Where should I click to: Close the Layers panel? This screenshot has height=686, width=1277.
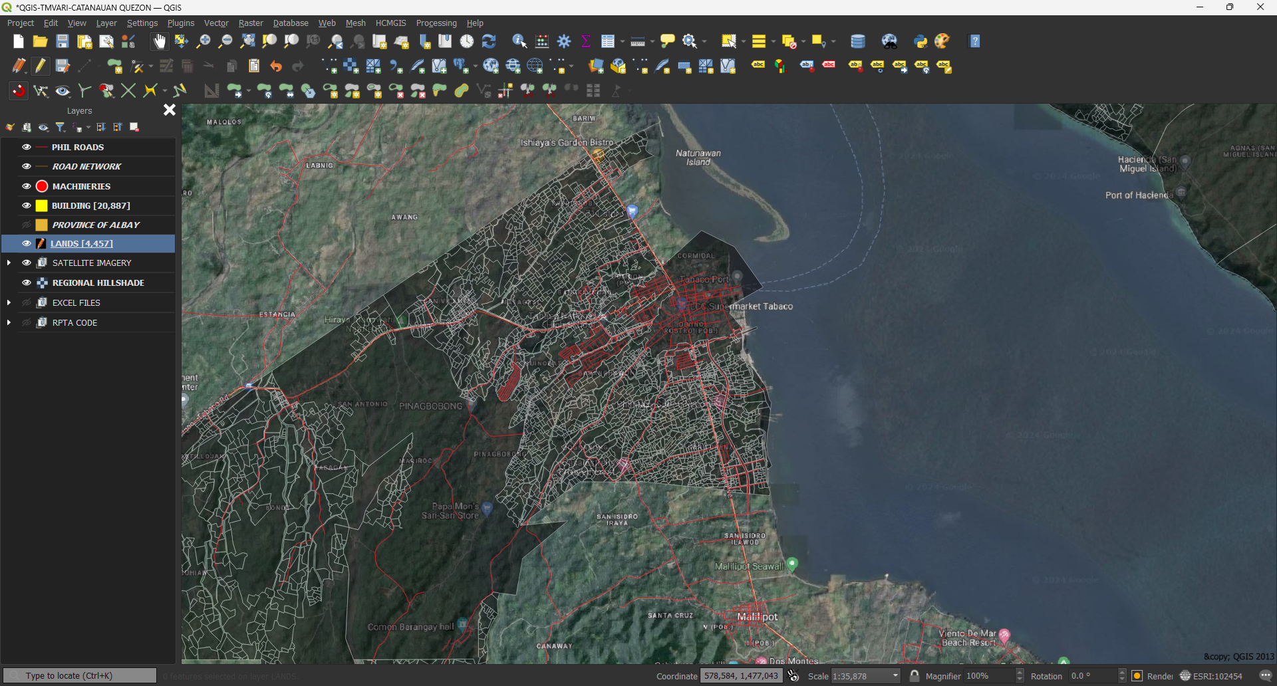(x=170, y=110)
